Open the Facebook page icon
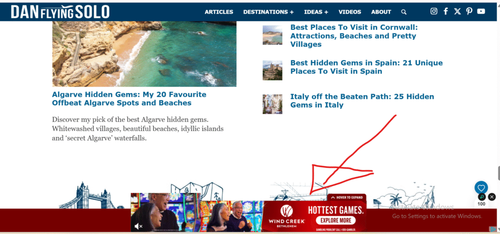 coord(446,12)
